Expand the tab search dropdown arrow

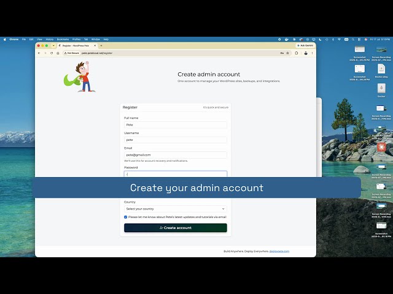coord(53,46)
